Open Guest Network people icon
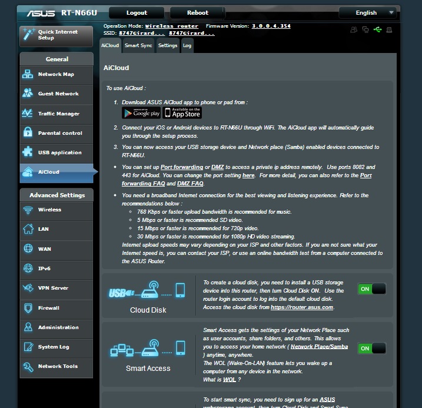Image resolution: width=422 pixels, height=408 pixels. 28,93
